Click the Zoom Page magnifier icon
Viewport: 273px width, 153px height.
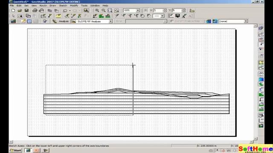(110, 10)
